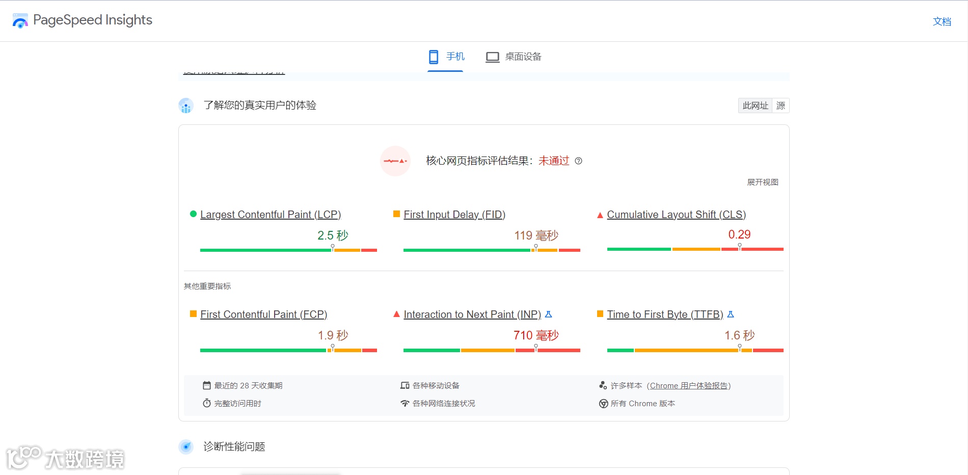The height and width of the screenshot is (475, 968).
Task: Expand the view with 展开视图
Action: [x=763, y=181]
